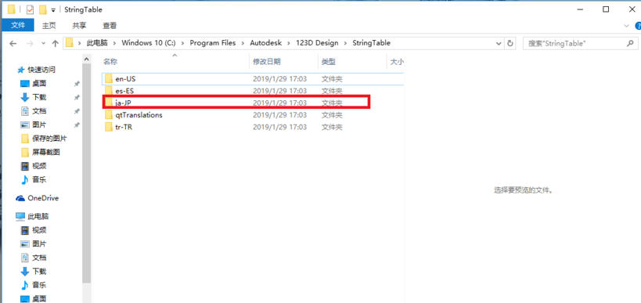The image size is (641, 303).
Task: Open pinned 文档 under 快速访问
Action: pos(39,111)
